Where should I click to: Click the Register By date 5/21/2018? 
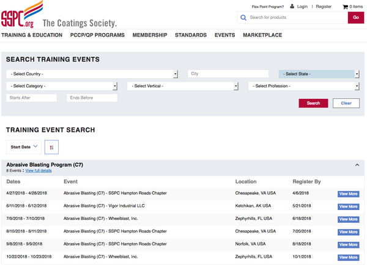pyautogui.click(x=302, y=206)
